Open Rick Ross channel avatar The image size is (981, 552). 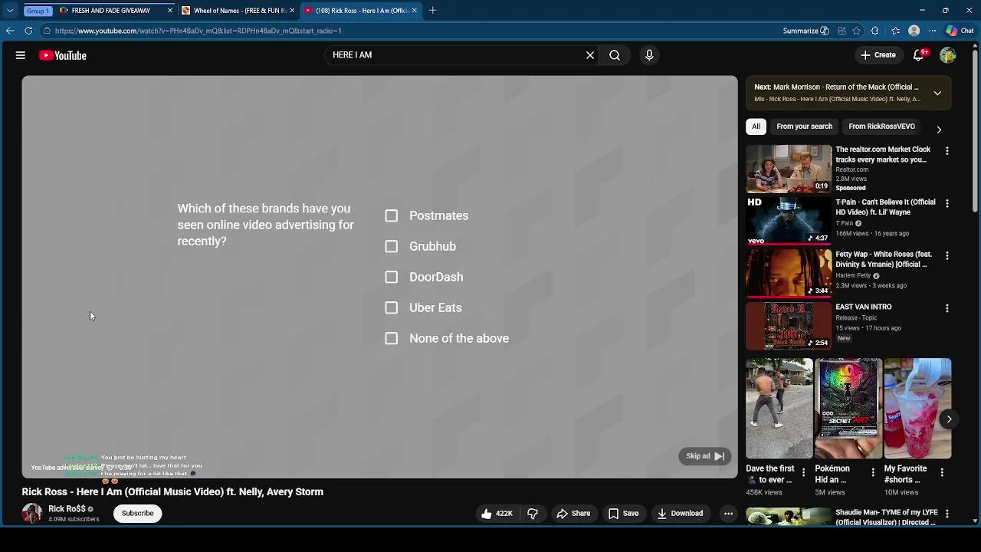click(x=32, y=513)
